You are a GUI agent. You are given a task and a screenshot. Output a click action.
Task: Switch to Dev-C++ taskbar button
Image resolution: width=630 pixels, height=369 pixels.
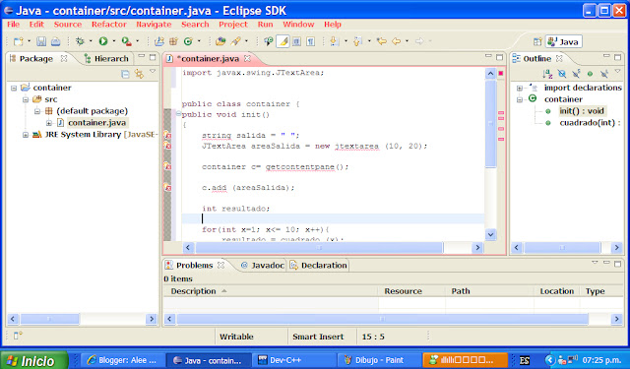(x=294, y=360)
